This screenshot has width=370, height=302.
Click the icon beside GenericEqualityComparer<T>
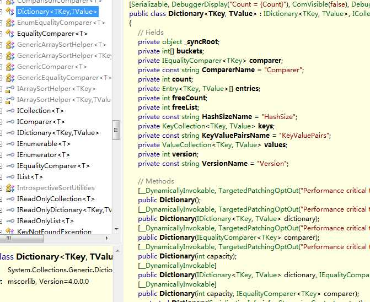10,78
